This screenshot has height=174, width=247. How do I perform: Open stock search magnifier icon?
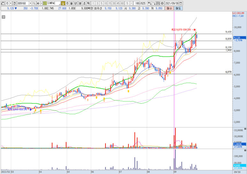34,3
